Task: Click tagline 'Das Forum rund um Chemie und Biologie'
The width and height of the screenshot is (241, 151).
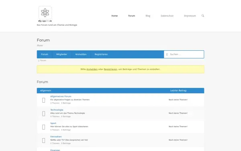Action: 57,25
